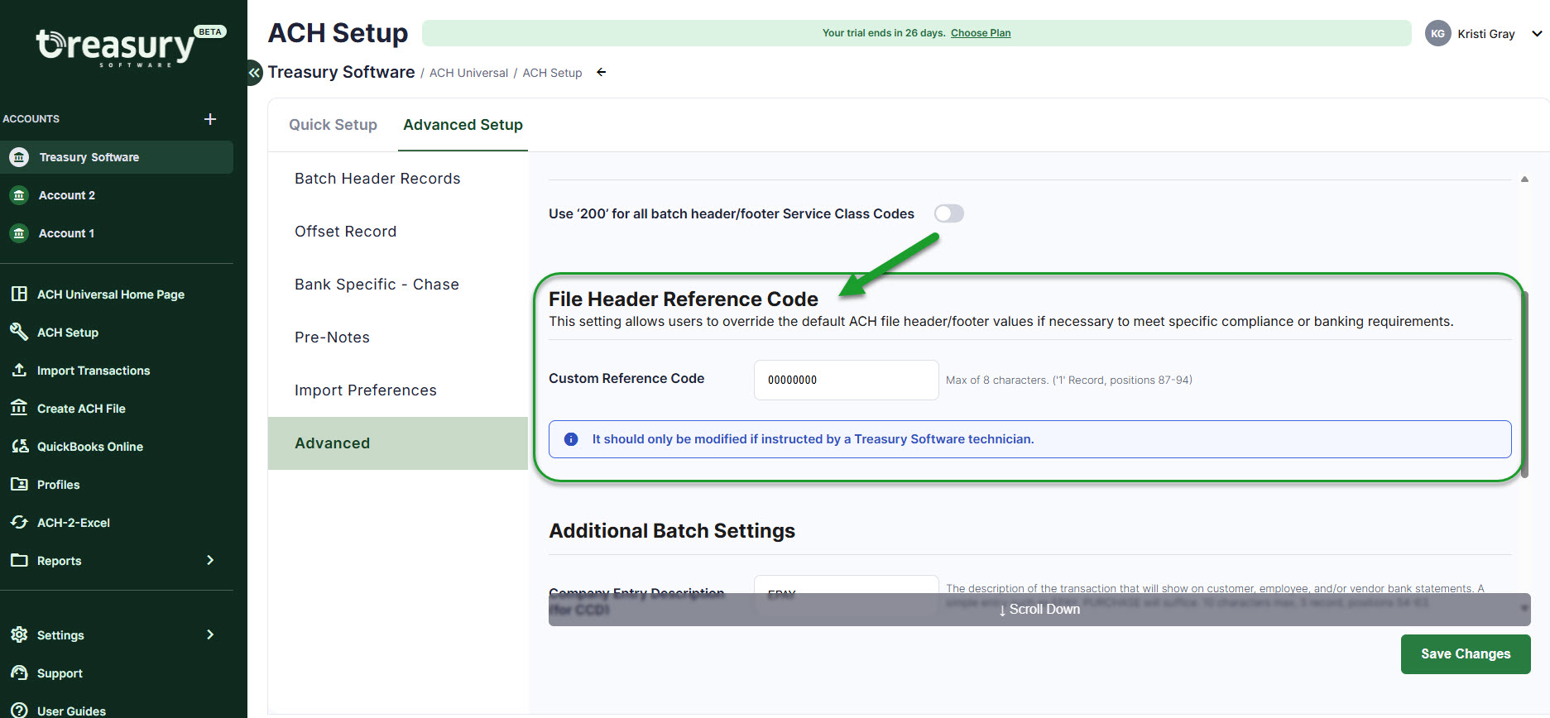Click Choose Plan link
1550x718 pixels.
(981, 33)
